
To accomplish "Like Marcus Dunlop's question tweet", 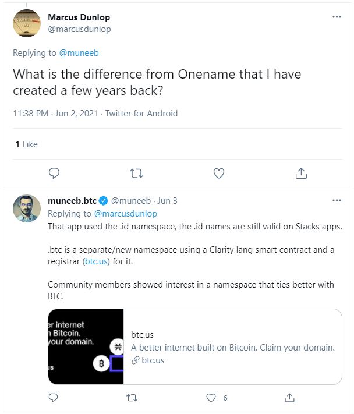I will [x=219, y=173].
